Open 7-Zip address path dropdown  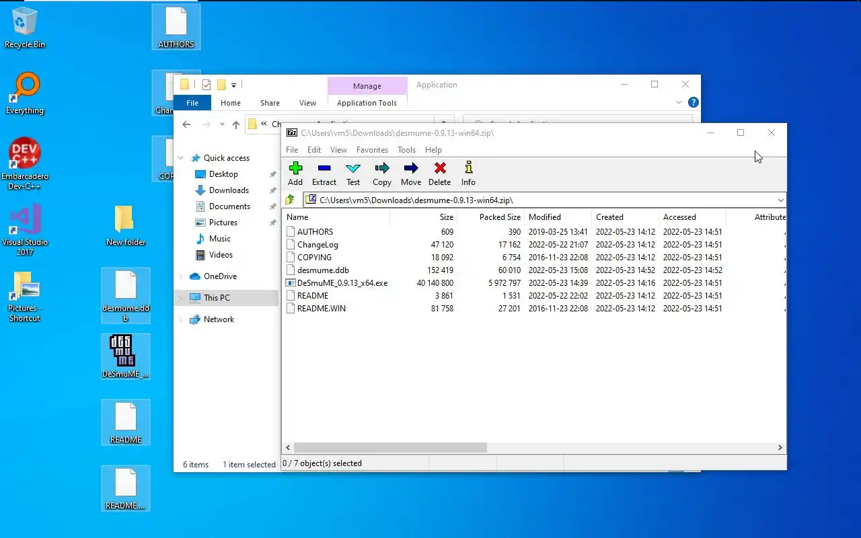(x=780, y=200)
